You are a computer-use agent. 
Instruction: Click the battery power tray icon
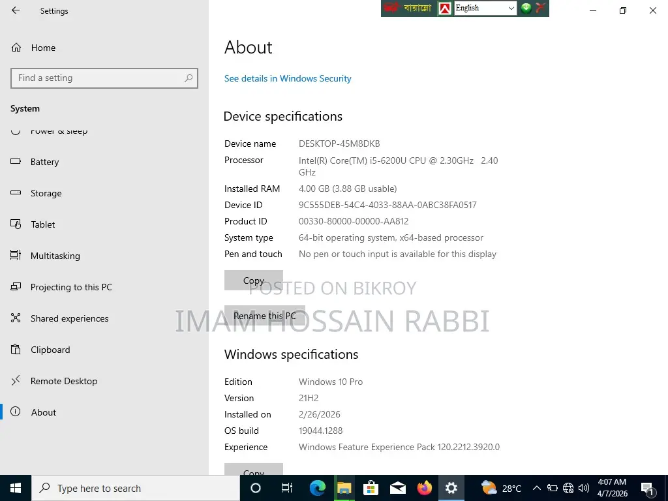tap(553, 488)
